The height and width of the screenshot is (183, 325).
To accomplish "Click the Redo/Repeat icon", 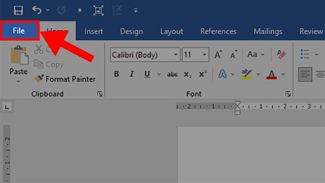I will point(61,10).
